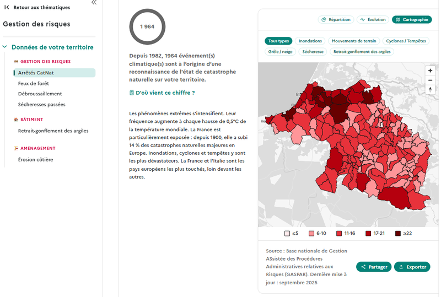Click the ≤5 legend swatch
The width and height of the screenshot is (441, 297).
coord(287,234)
